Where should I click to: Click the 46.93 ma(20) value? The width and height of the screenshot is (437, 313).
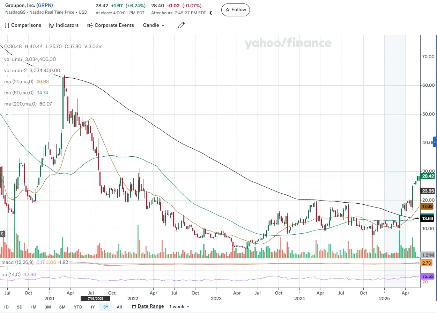tap(43, 81)
